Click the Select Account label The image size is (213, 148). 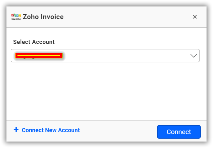tap(34, 42)
